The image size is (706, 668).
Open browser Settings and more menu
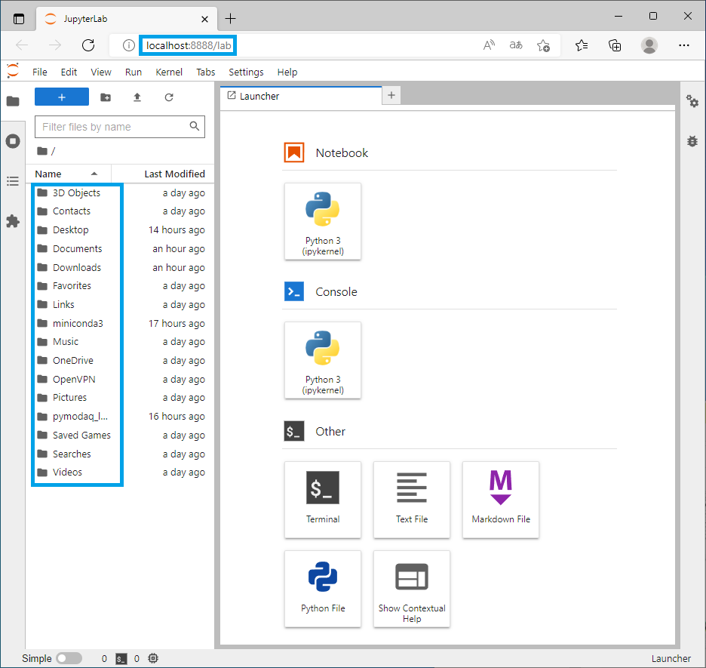[683, 45]
